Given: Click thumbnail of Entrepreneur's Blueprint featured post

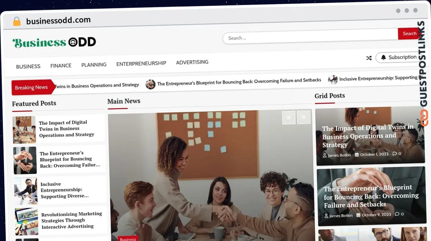Looking at the screenshot, I should click(x=25, y=160).
